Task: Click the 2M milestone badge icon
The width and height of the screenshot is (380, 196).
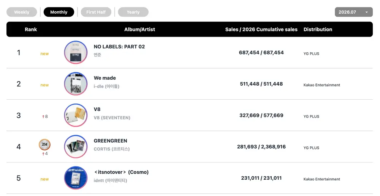Action: (x=44, y=144)
